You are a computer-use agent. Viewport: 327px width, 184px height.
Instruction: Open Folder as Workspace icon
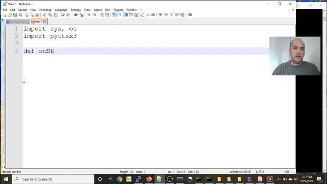pos(148,15)
